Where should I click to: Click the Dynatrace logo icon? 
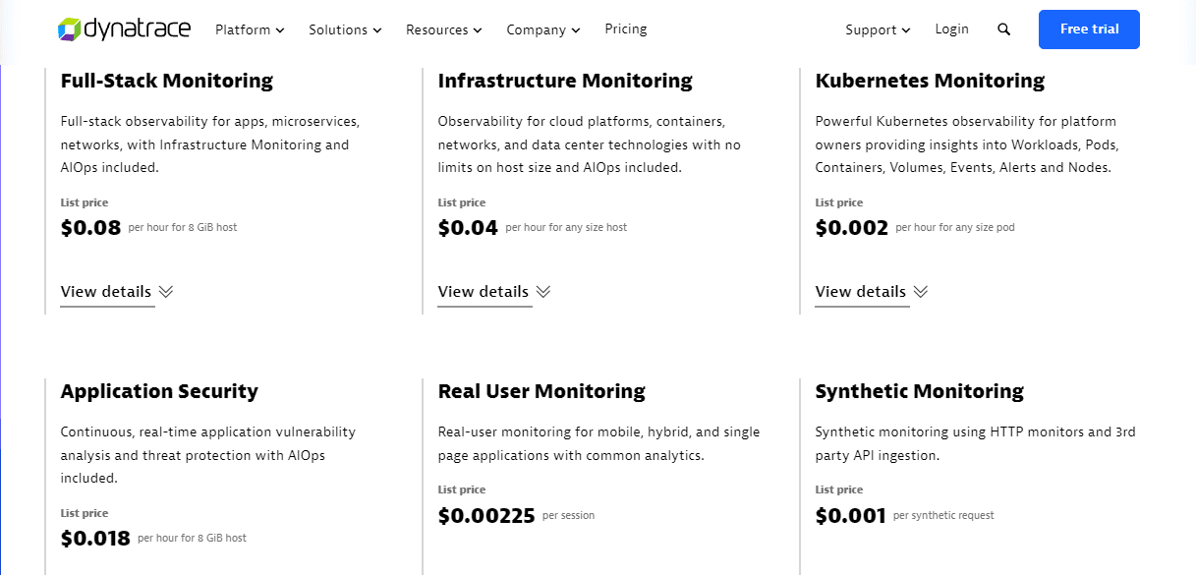pos(69,29)
